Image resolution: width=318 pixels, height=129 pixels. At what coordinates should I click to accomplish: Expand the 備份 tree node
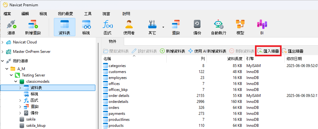(x=20, y=113)
